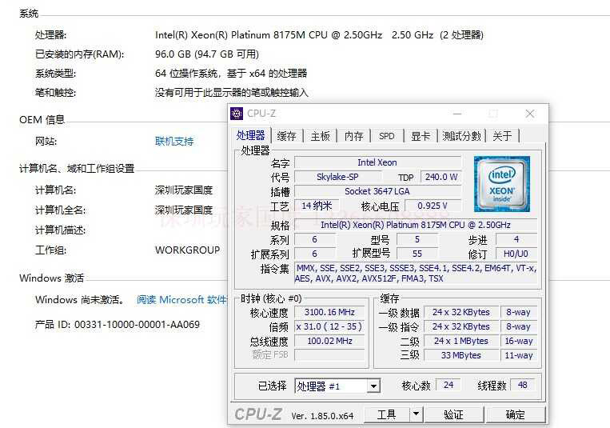
Task: Click the CPU-Z title bar app icon
Action: (237, 114)
